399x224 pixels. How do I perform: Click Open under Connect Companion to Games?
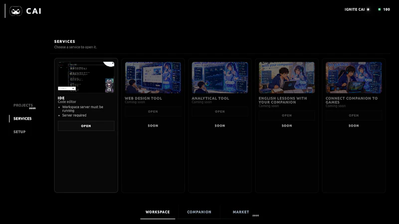tap(354, 115)
